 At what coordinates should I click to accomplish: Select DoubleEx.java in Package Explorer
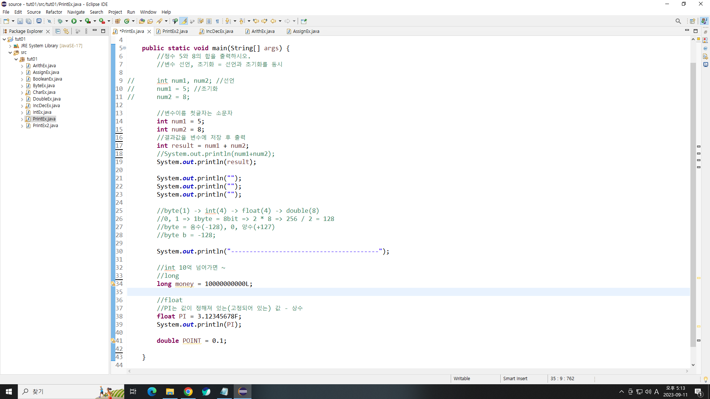(x=47, y=99)
